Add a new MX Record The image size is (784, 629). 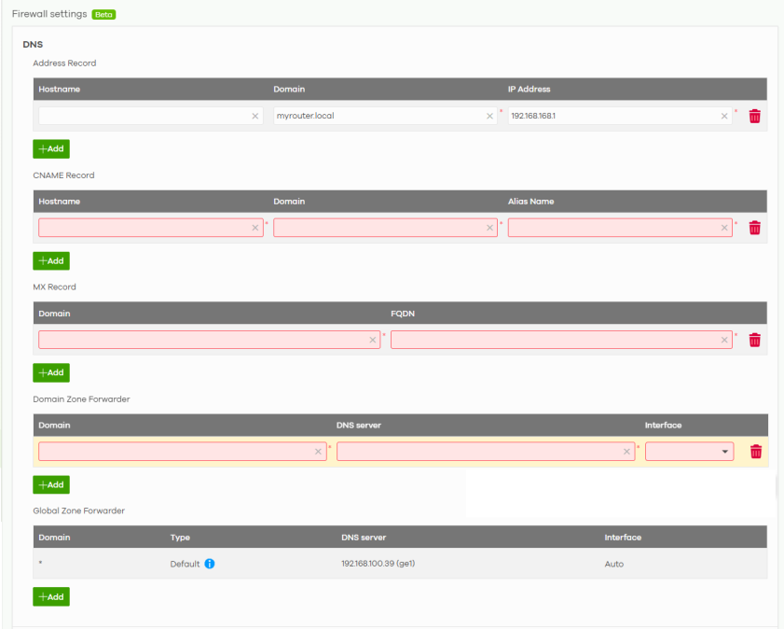click(x=51, y=372)
